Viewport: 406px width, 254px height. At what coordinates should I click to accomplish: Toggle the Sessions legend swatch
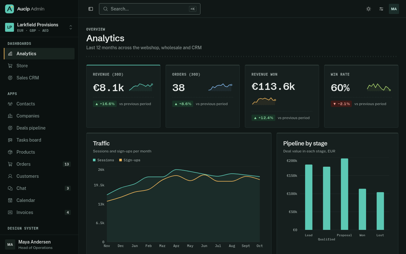click(x=94, y=160)
